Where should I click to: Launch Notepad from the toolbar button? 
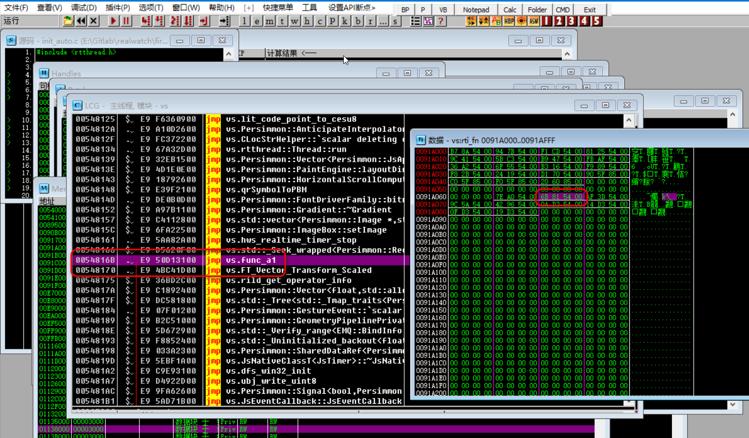click(476, 10)
